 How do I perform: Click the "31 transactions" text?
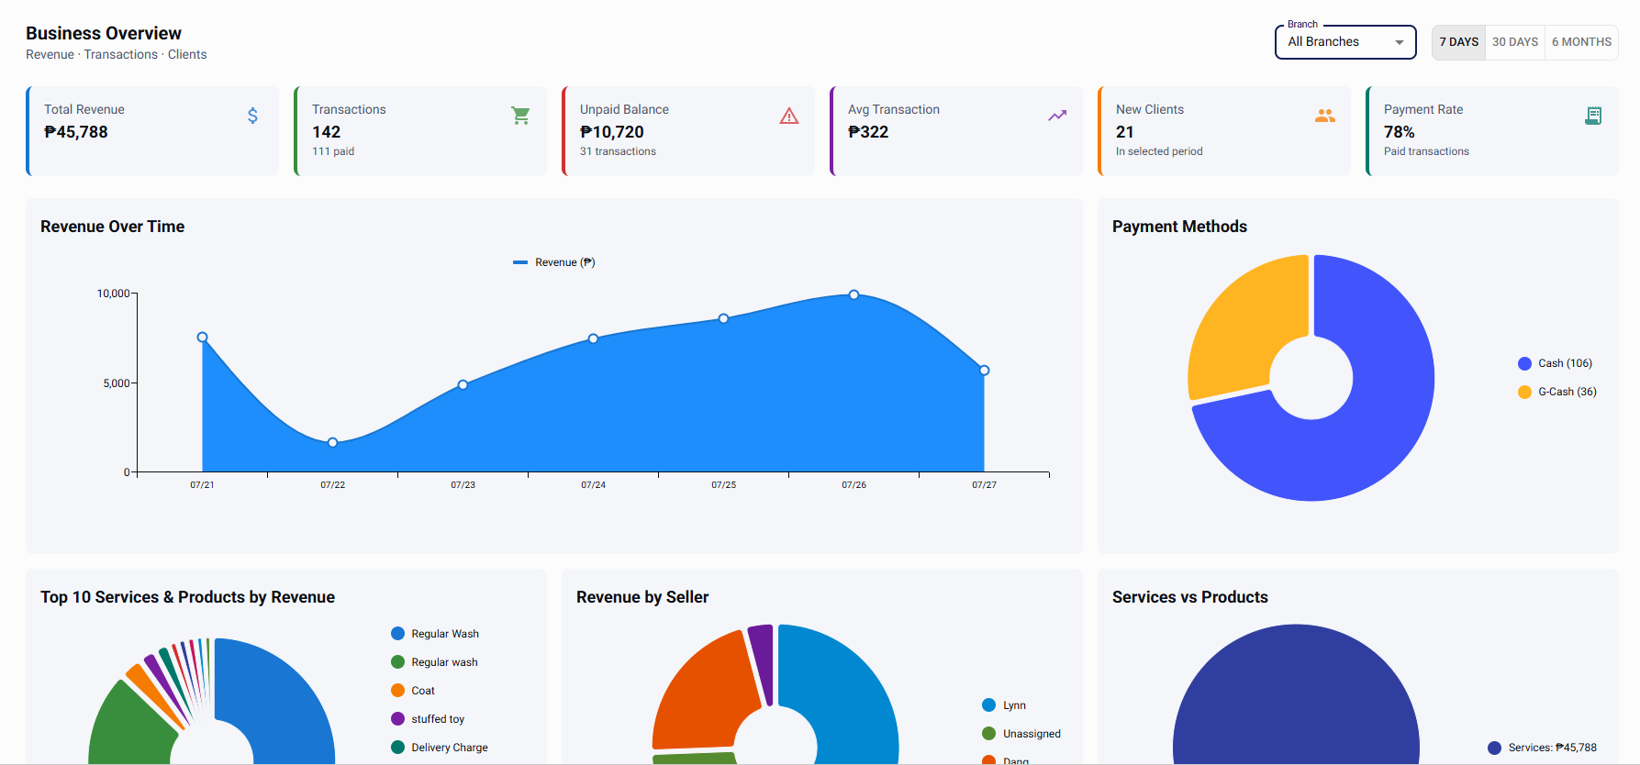(x=618, y=151)
